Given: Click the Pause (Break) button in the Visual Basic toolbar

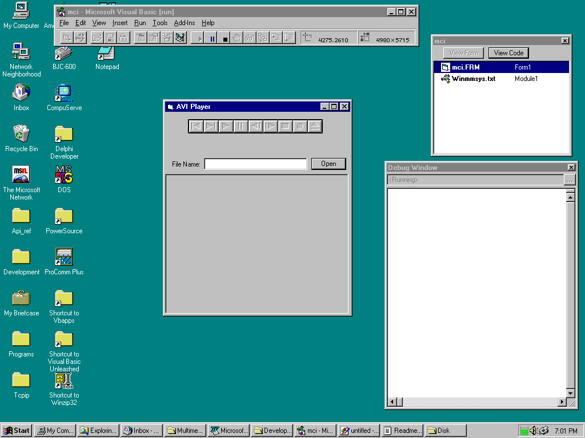Looking at the screenshot, I should [x=212, y=38].
